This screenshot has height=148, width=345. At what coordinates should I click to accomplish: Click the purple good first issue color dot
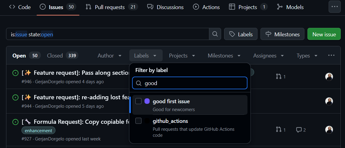[147, 101]
